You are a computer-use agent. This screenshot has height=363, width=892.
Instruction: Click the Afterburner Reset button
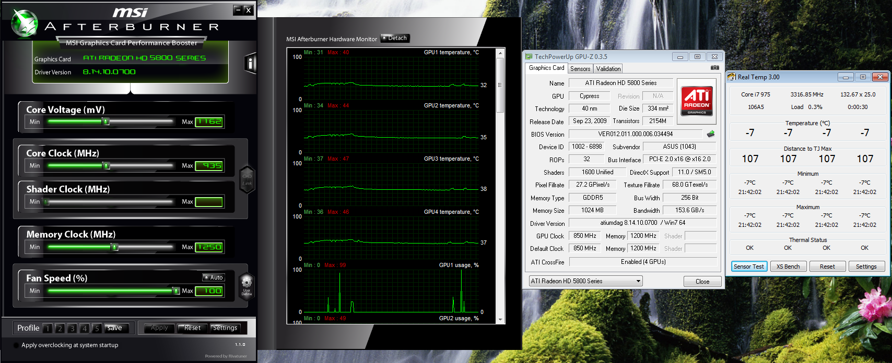click(x=192, y=328)
